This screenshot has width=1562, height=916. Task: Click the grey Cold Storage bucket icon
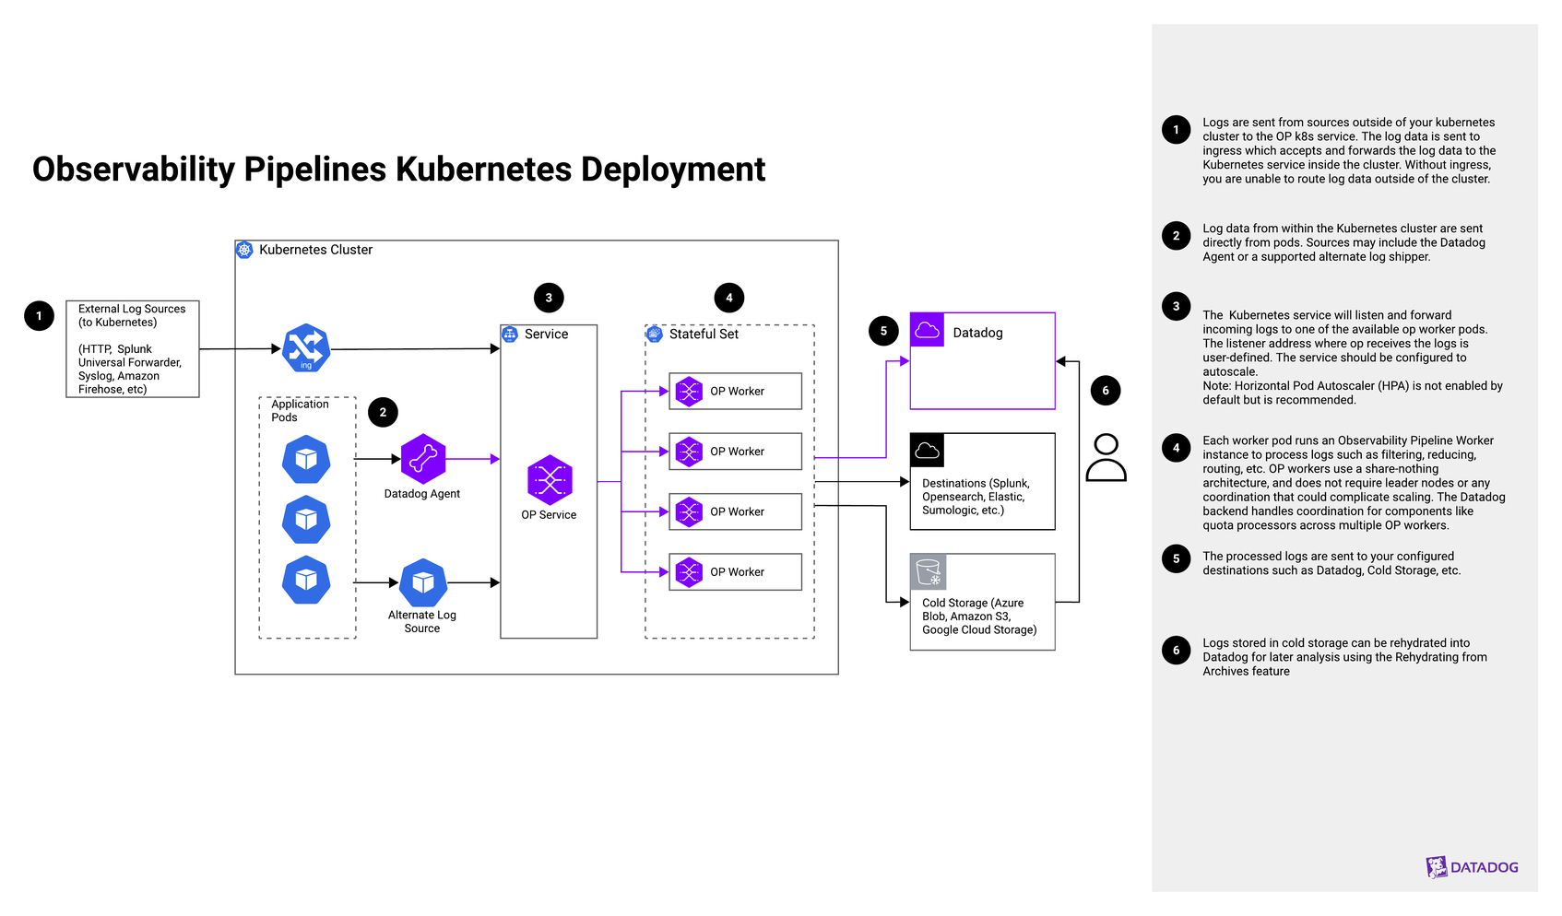(928, 571)
